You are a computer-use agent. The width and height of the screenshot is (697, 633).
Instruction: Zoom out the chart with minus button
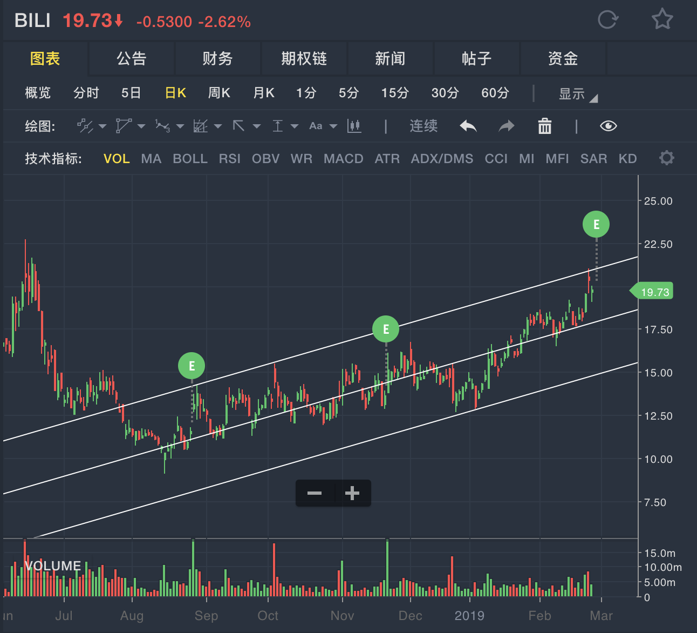315,493
